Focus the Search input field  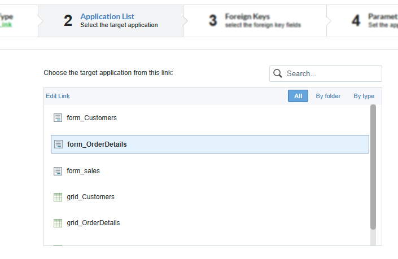pyautogui.click(x=331, y=73)
